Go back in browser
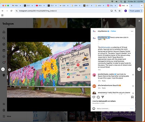145x122 pixels. click(x=2, y=11)
